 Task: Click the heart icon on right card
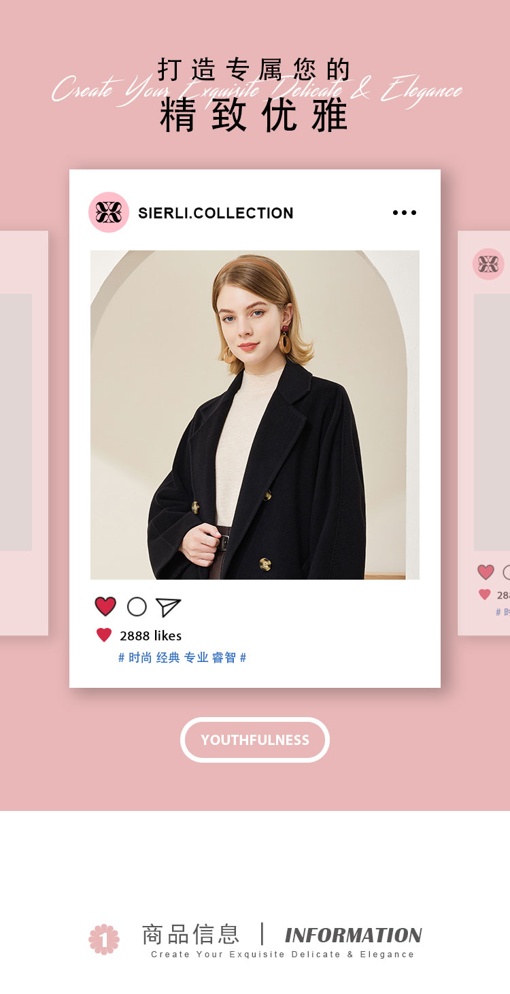[486, 572]
